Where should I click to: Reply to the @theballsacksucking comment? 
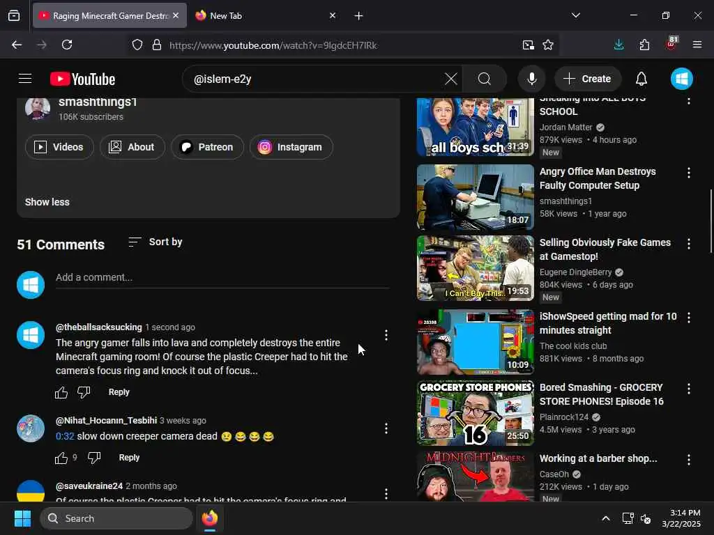pyautogui.click(x=119, y=392)
